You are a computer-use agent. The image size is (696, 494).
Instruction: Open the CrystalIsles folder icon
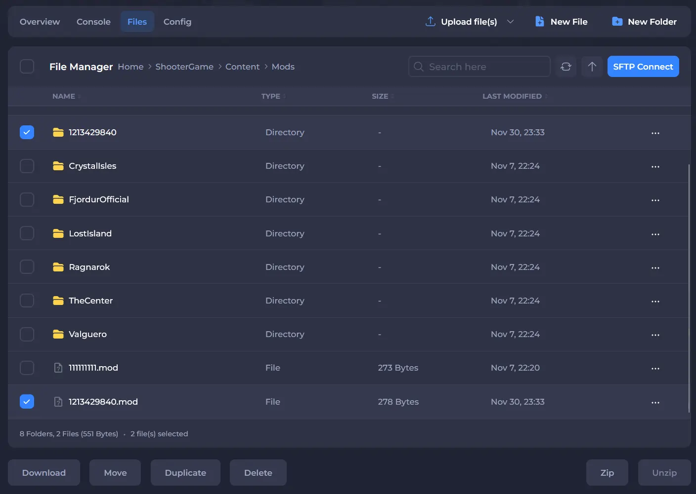tap(58, 166)
